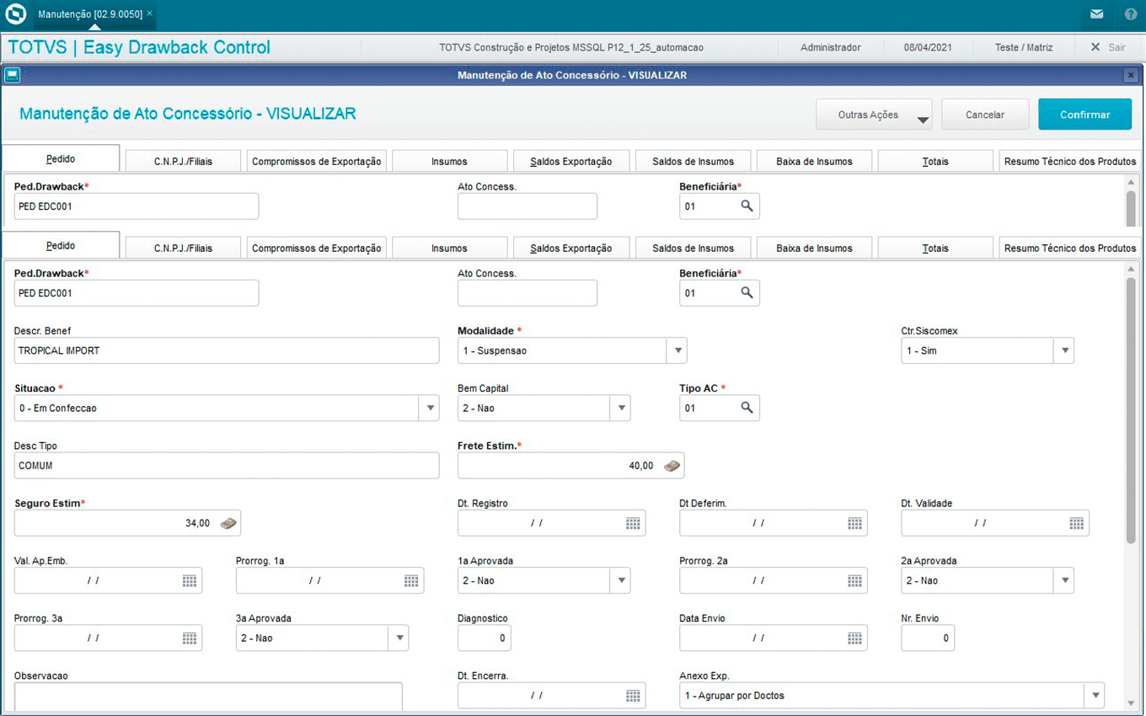This screenshot has height=716, width=1146.
Task: Open the help question mark icon
Action: (1131, 14)
